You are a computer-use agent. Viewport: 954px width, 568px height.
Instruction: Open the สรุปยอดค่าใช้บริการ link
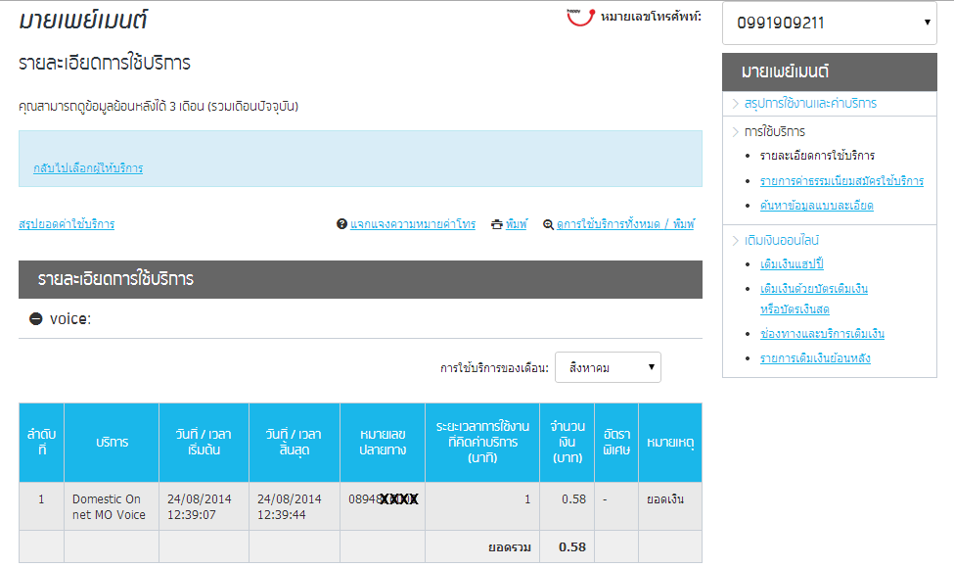coord(67,224)
